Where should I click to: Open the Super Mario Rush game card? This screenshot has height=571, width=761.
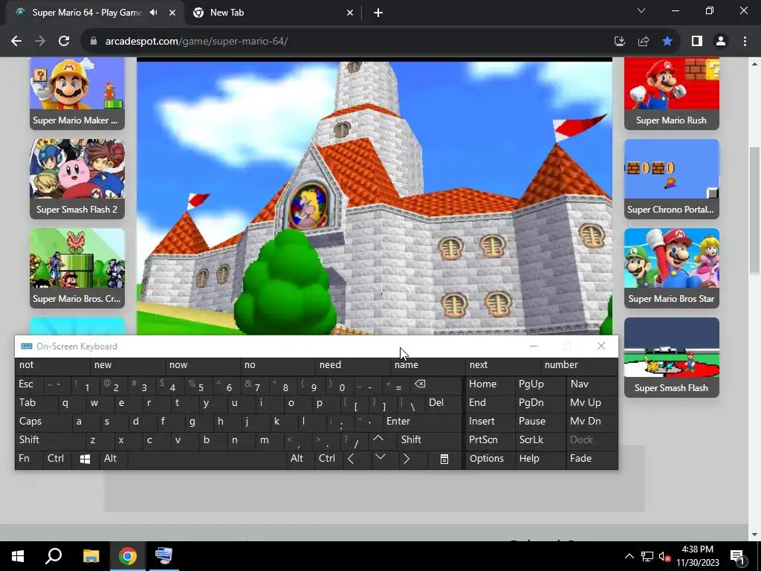click(672, 93)
